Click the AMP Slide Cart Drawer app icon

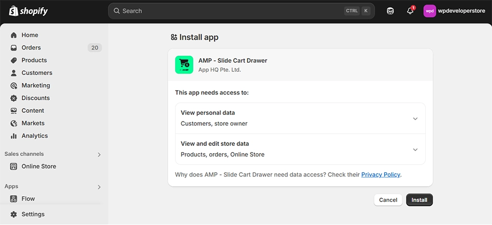click(x=184, y=65)
